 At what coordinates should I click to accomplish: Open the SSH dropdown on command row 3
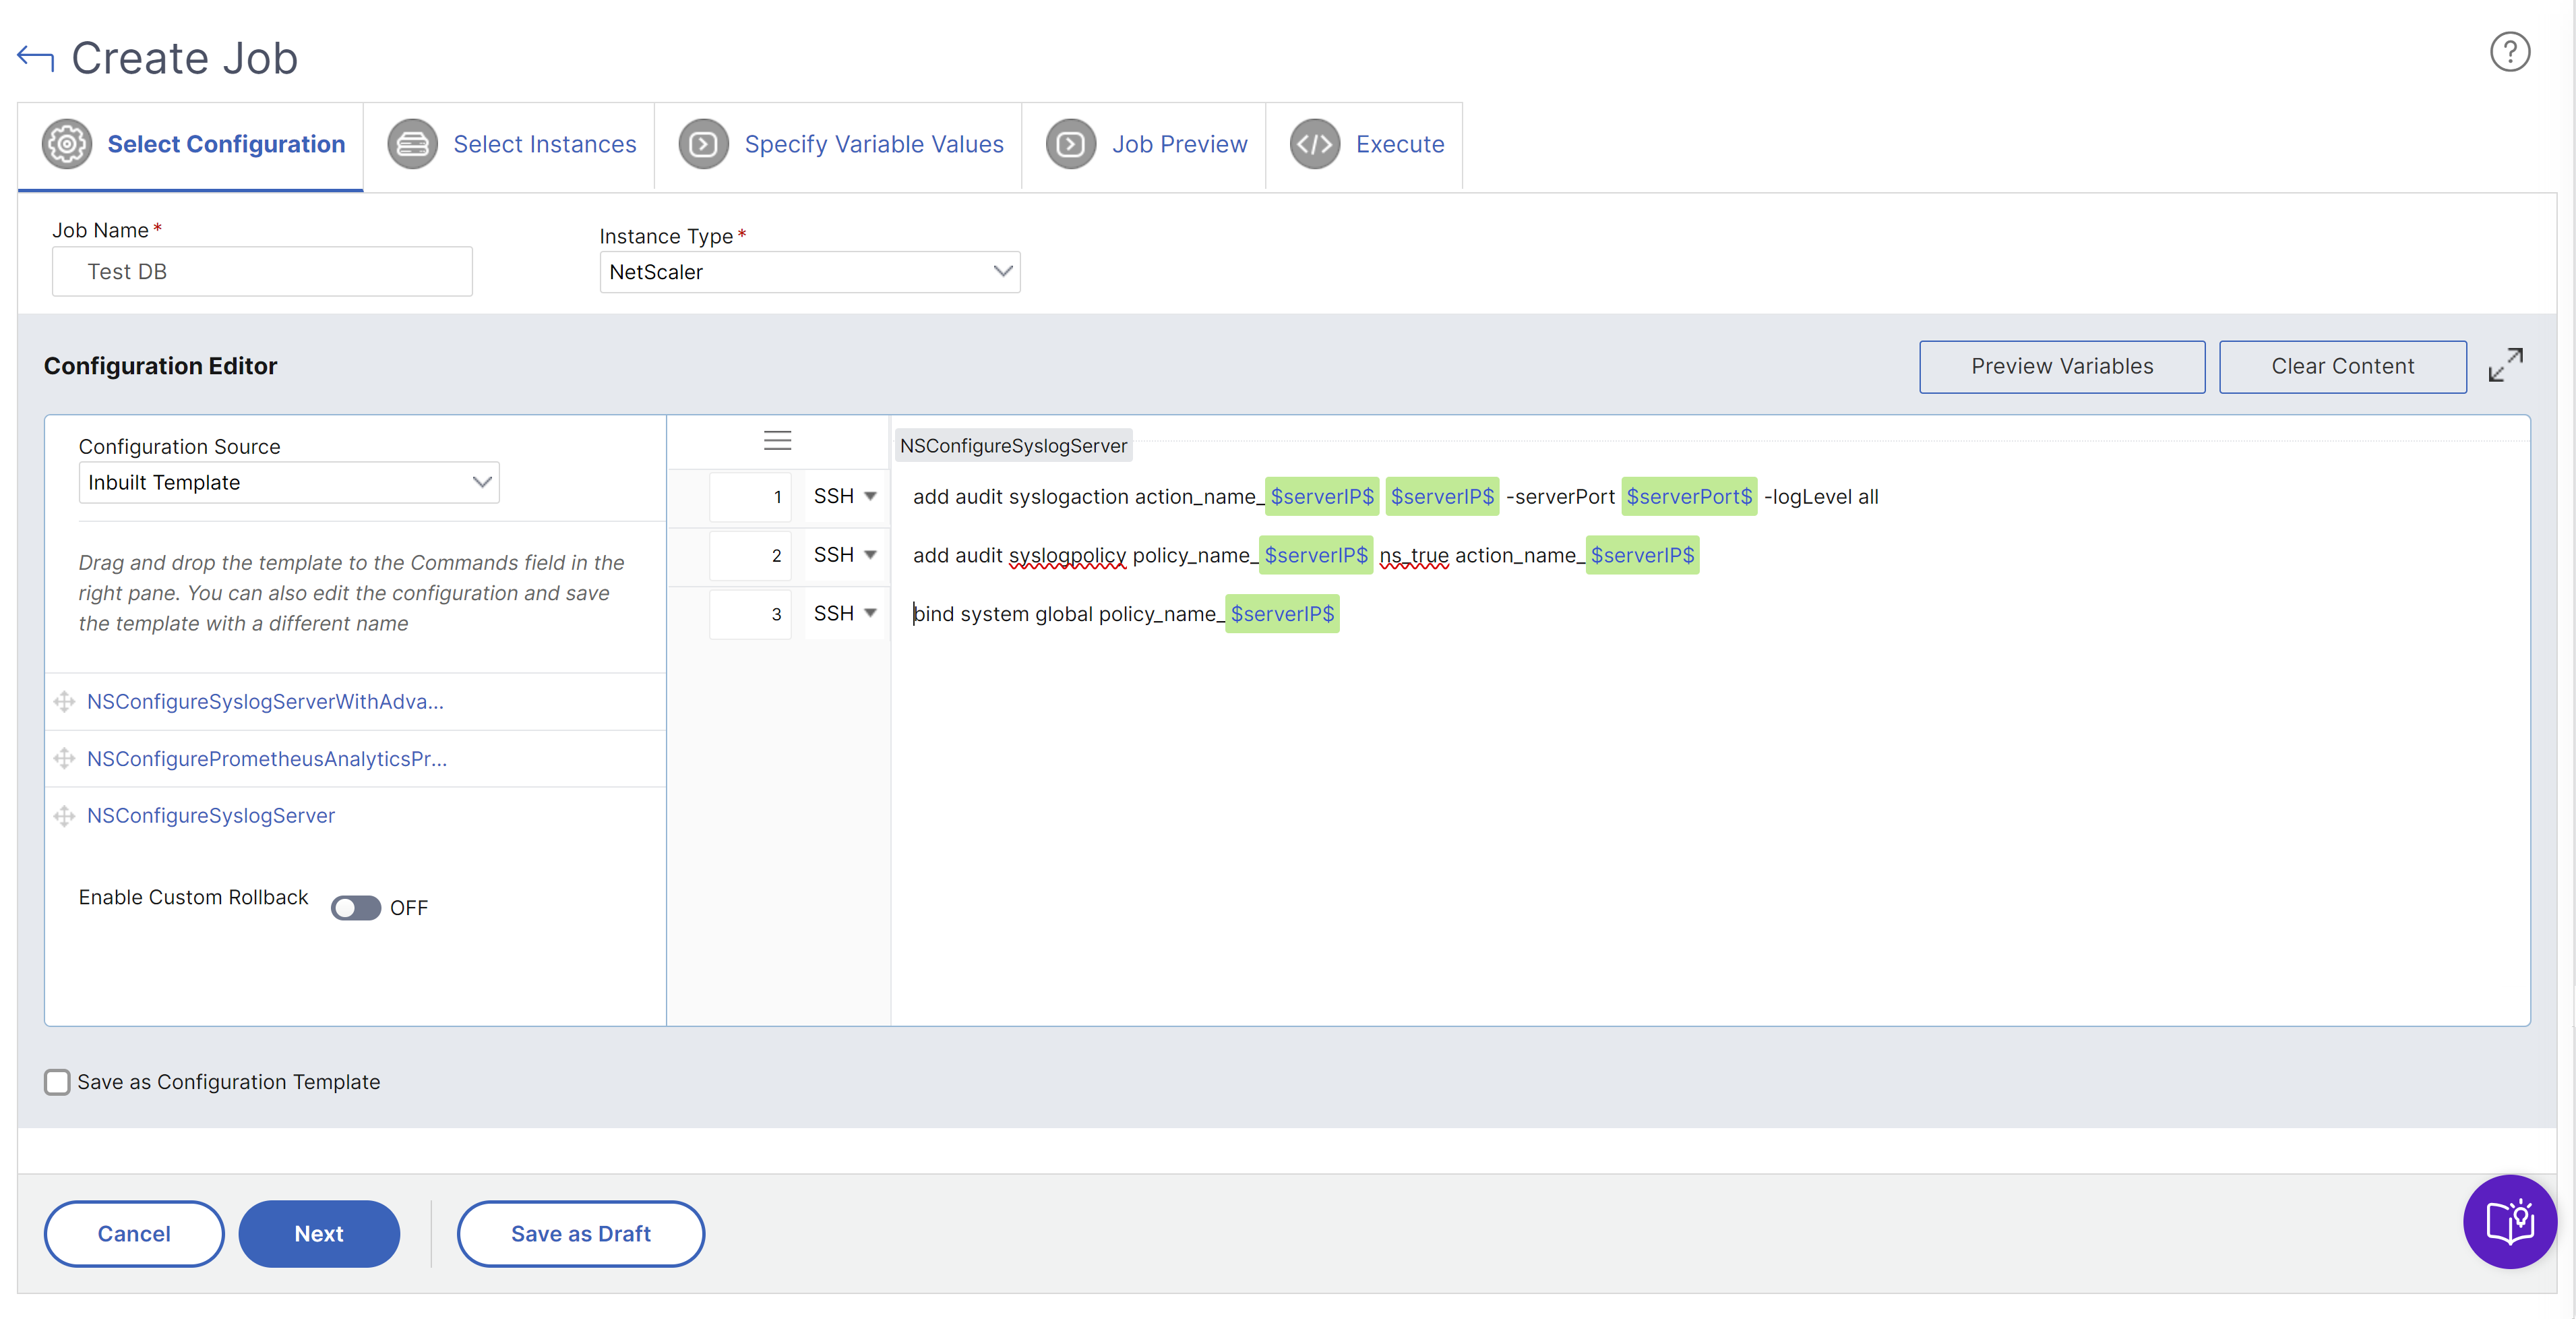tap(844, 614)
